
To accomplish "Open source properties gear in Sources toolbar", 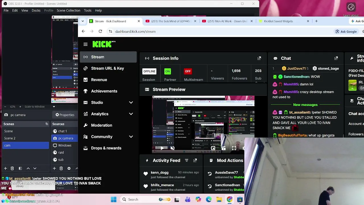I will [69, 169].
